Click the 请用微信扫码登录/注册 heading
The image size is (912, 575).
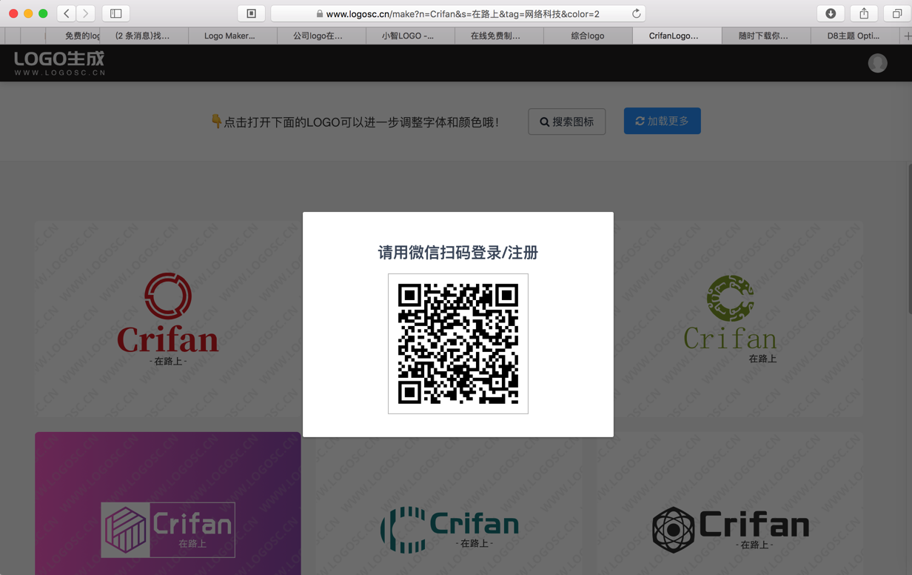pos(458,253)
